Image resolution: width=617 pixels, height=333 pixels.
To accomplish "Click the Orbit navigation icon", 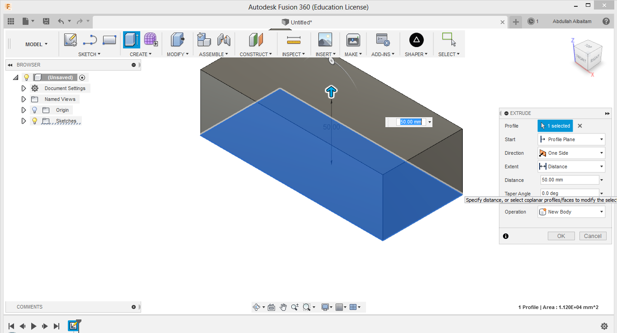I will coord(257,307).
